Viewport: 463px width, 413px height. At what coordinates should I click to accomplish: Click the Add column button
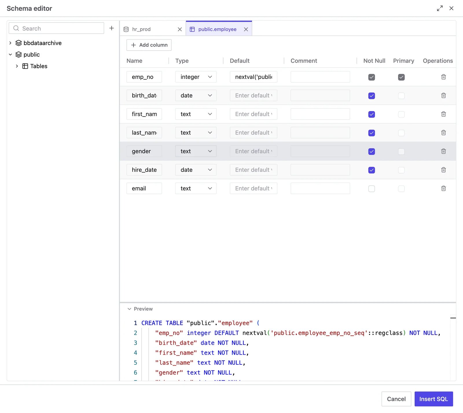tap(149, 45)
